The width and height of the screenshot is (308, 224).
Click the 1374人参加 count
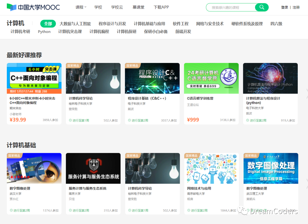(51, 210)
